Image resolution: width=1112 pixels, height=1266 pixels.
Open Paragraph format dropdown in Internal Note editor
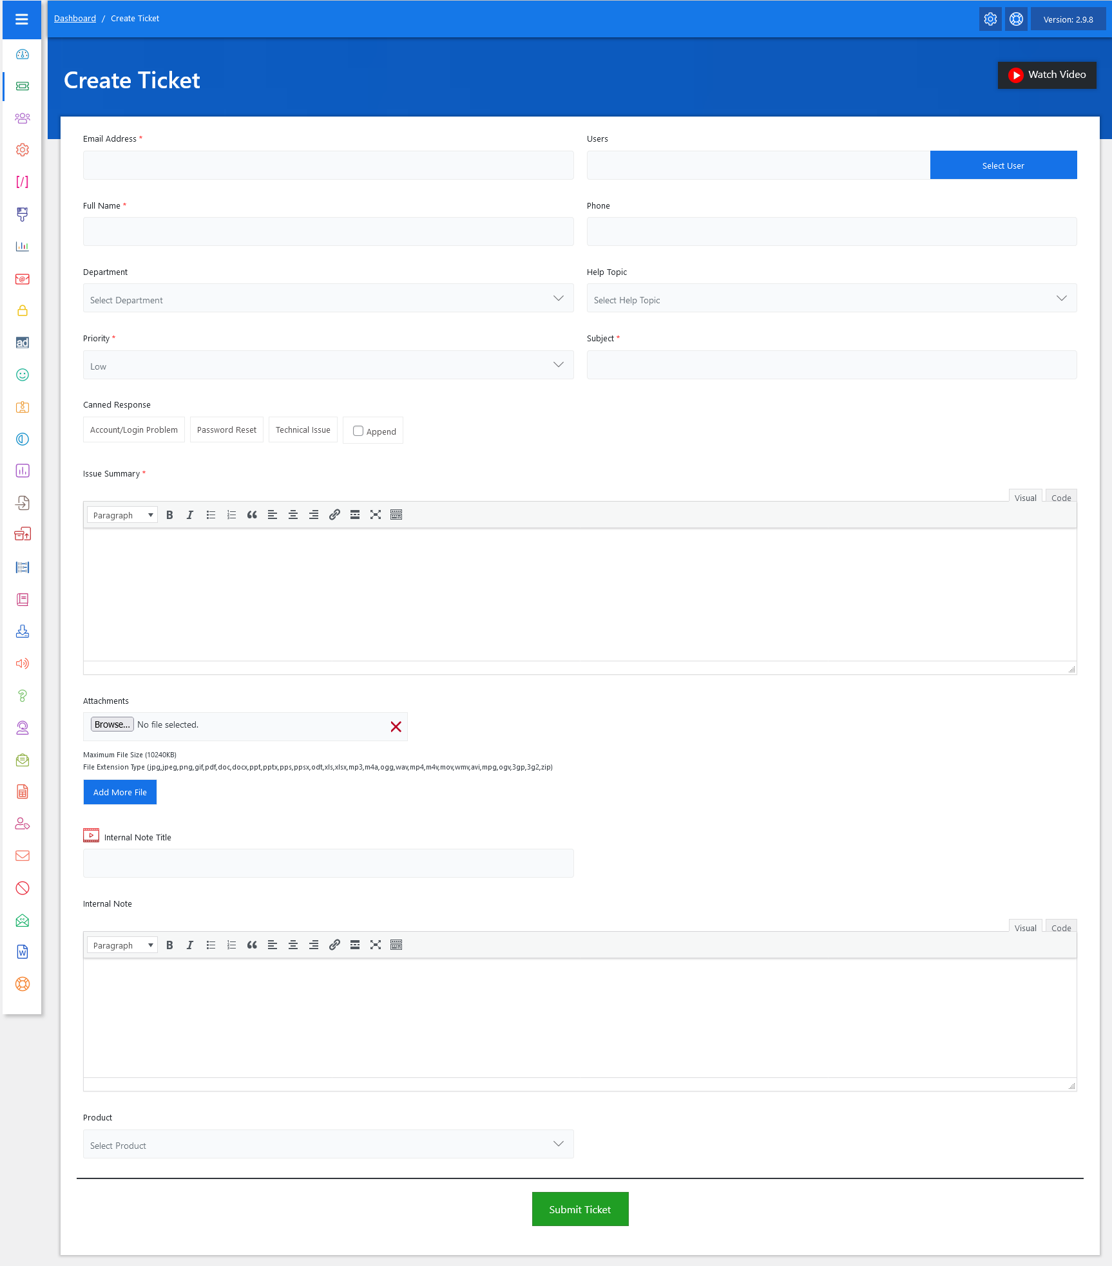[122, 945]
